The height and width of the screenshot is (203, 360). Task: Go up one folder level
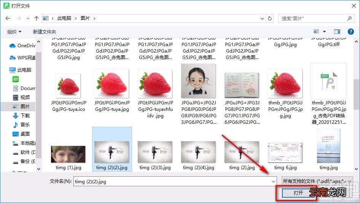point(36,18)
